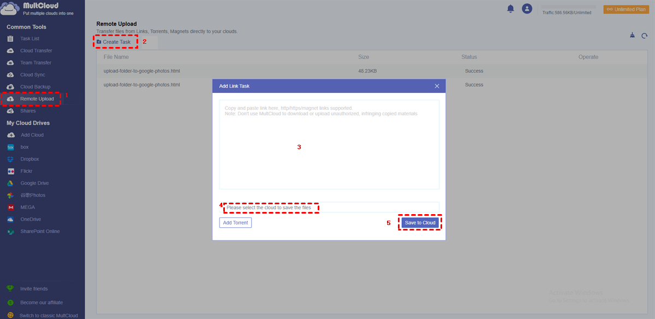Click the Shares sidebar icon
The width and height of the screenshot is (655, 319).
(x=10, y=111)
